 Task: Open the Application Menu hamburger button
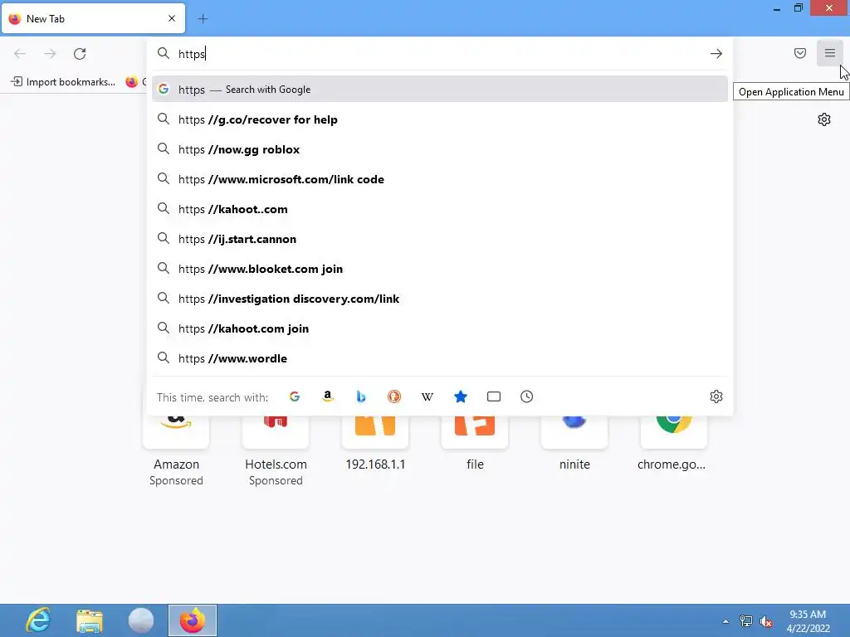click(x=829, y=53)
